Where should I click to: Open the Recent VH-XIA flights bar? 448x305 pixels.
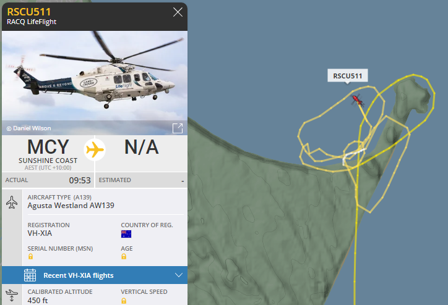pyautogui.click(x=95, y=275)
